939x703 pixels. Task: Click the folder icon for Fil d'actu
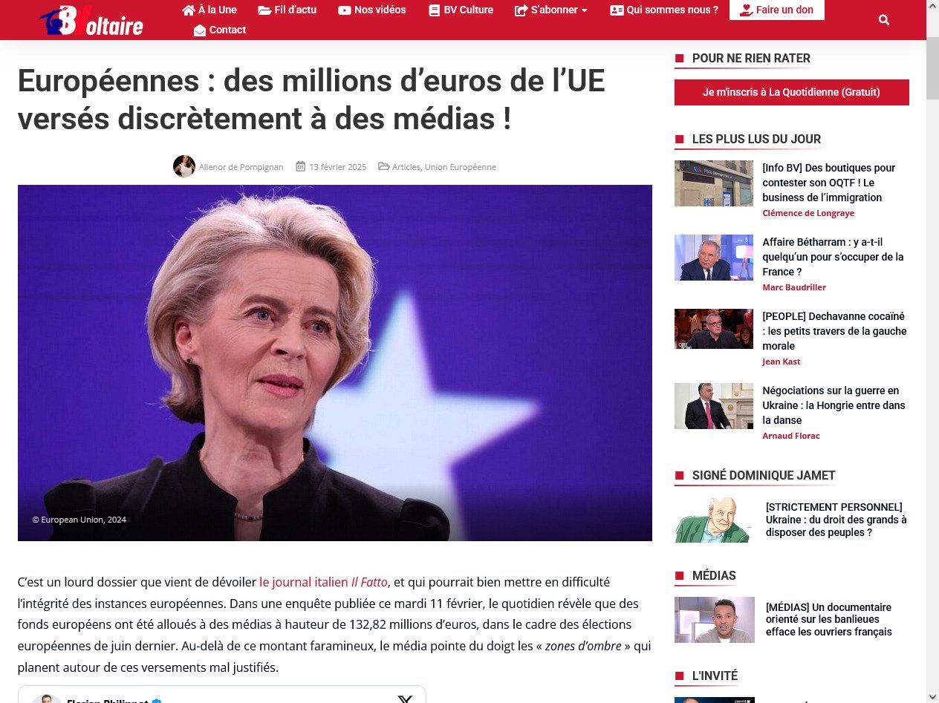click(264, 10)
